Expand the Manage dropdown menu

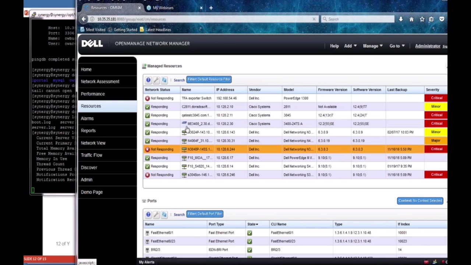372,46
